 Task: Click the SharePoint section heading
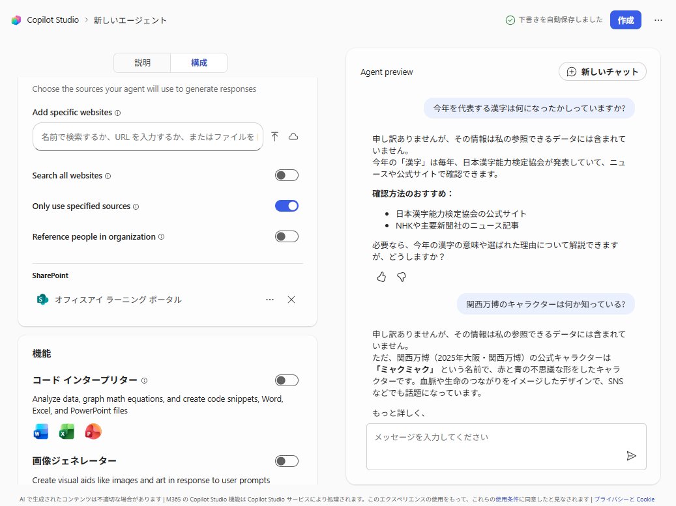tap(50, 275)
